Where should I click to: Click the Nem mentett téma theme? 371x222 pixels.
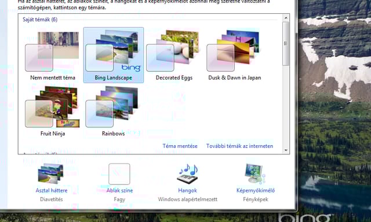tap(53, 55)
